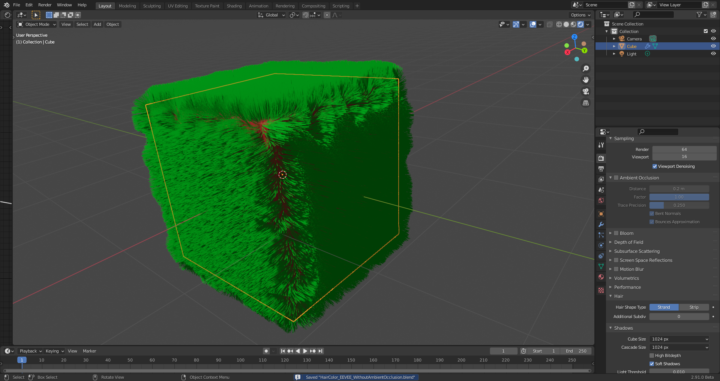Image resolution: width=720 pixels, height=381 pixels.
Task: Open the Render menu
Action: pos(45,5)
